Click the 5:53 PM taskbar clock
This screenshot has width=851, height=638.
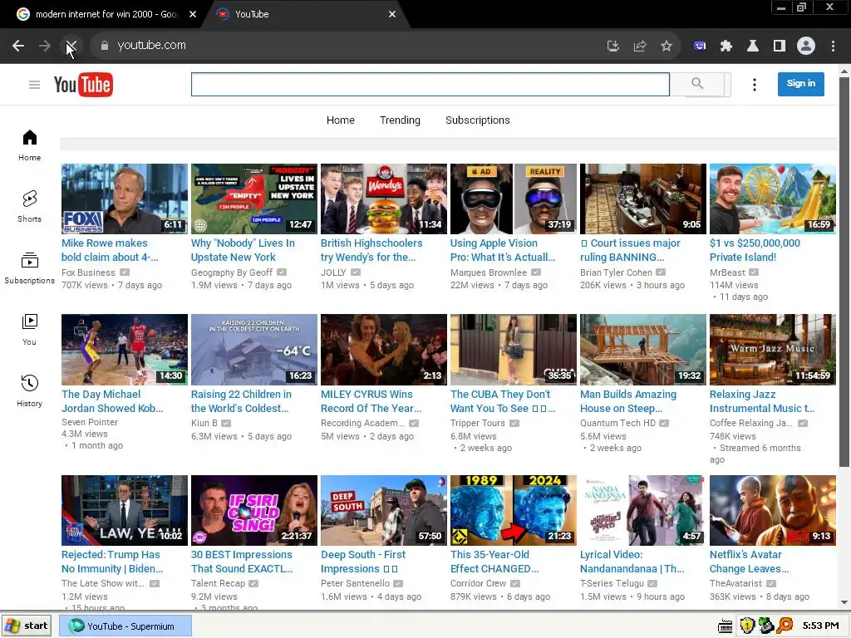coord(820,626)
